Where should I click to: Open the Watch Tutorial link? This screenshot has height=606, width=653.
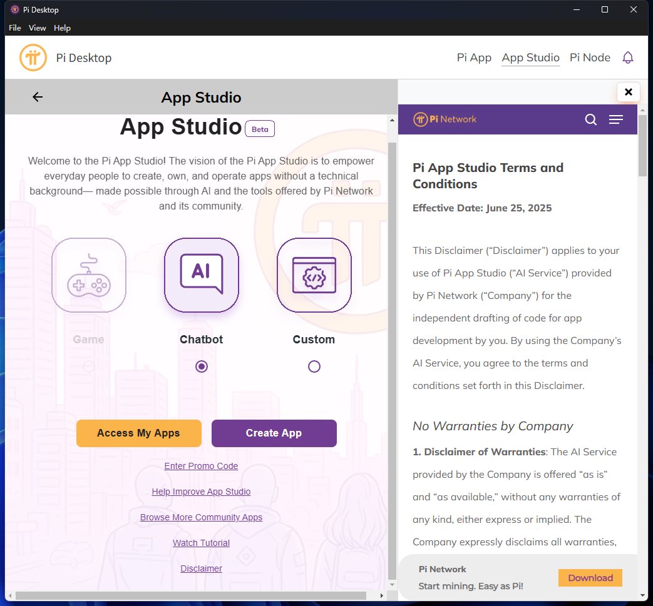201,543
